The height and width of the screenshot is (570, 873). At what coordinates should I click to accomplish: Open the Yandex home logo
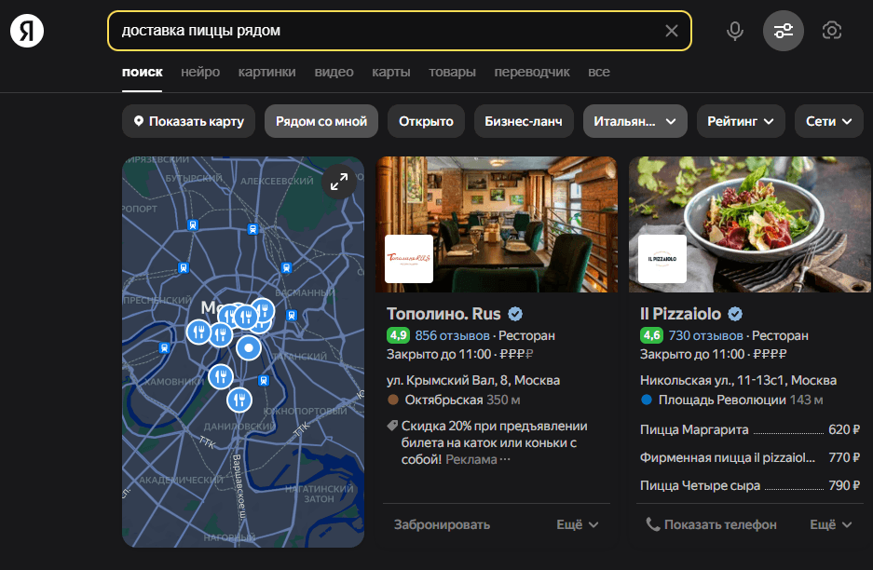(x=27, y=31)
